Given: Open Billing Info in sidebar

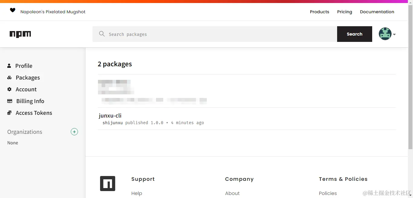Looking at the screenshot, I should (30, 101).
